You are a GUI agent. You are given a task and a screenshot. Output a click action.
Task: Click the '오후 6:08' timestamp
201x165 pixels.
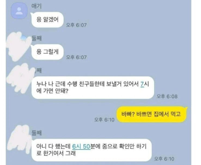[x=167, y=96]
